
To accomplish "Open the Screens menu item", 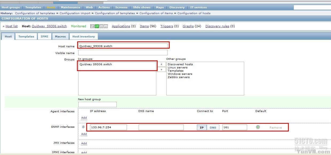I will click(121, 7).
